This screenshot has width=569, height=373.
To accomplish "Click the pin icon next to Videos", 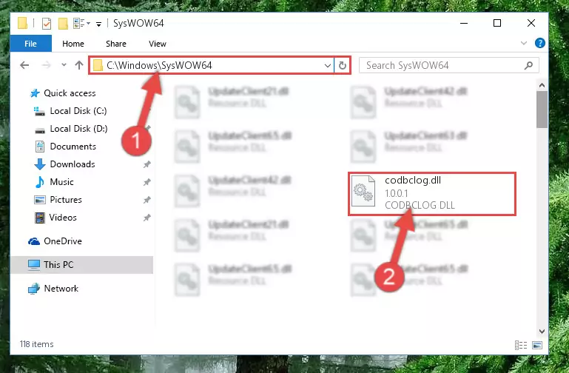I will (x=147, y=218).
